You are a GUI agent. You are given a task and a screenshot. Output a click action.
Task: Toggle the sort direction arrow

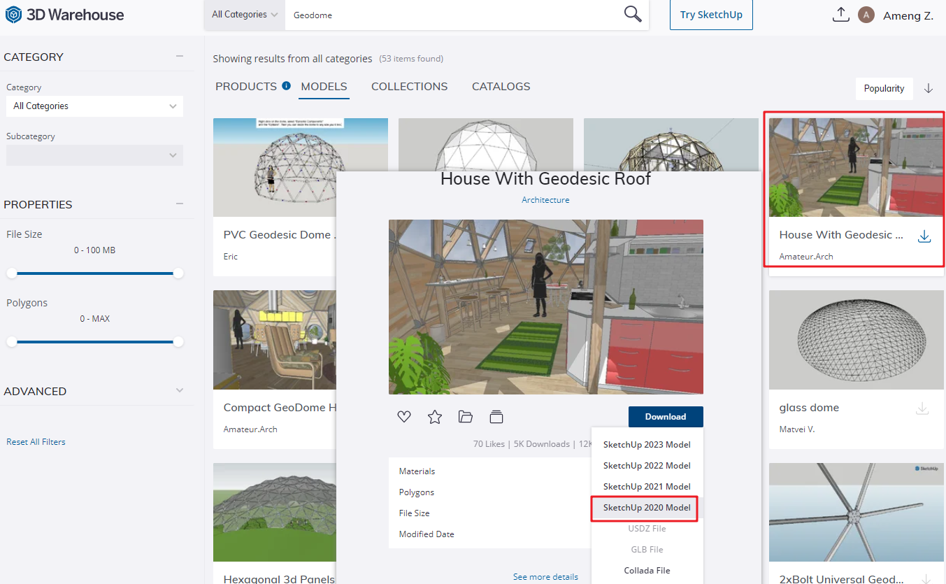pos(929,88)
